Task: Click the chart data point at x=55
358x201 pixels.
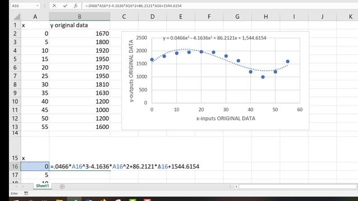Action: pyautogui.click(x=288, y=61)
